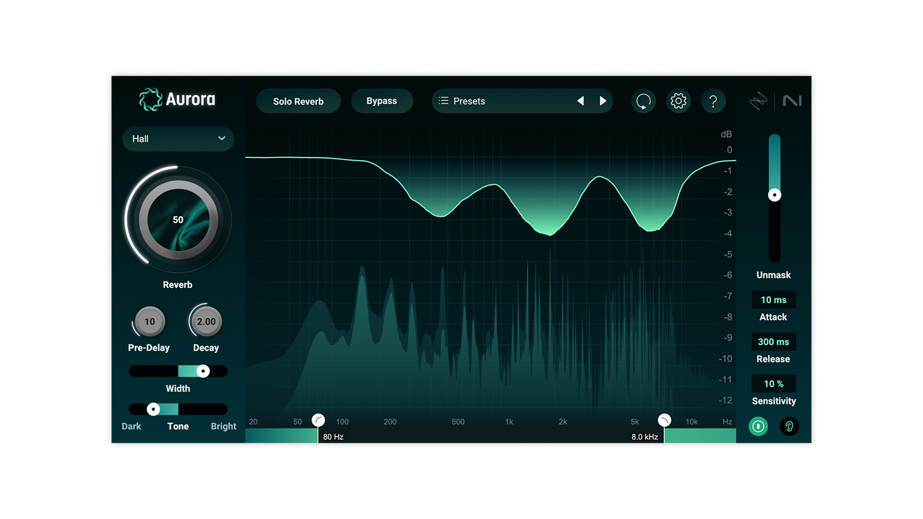Click the Decay label text
The width and height of the screenshot is (923, 519).
(206, 348)
